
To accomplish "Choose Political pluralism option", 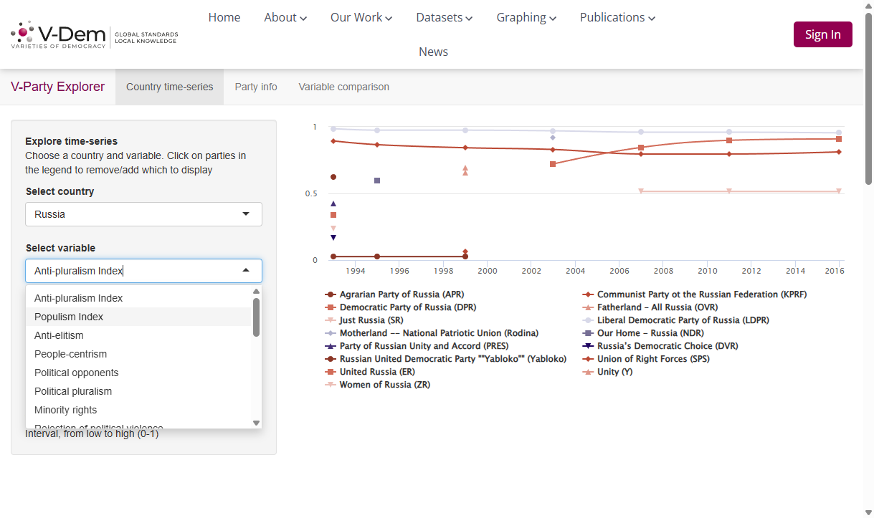I will pos(139,391).
